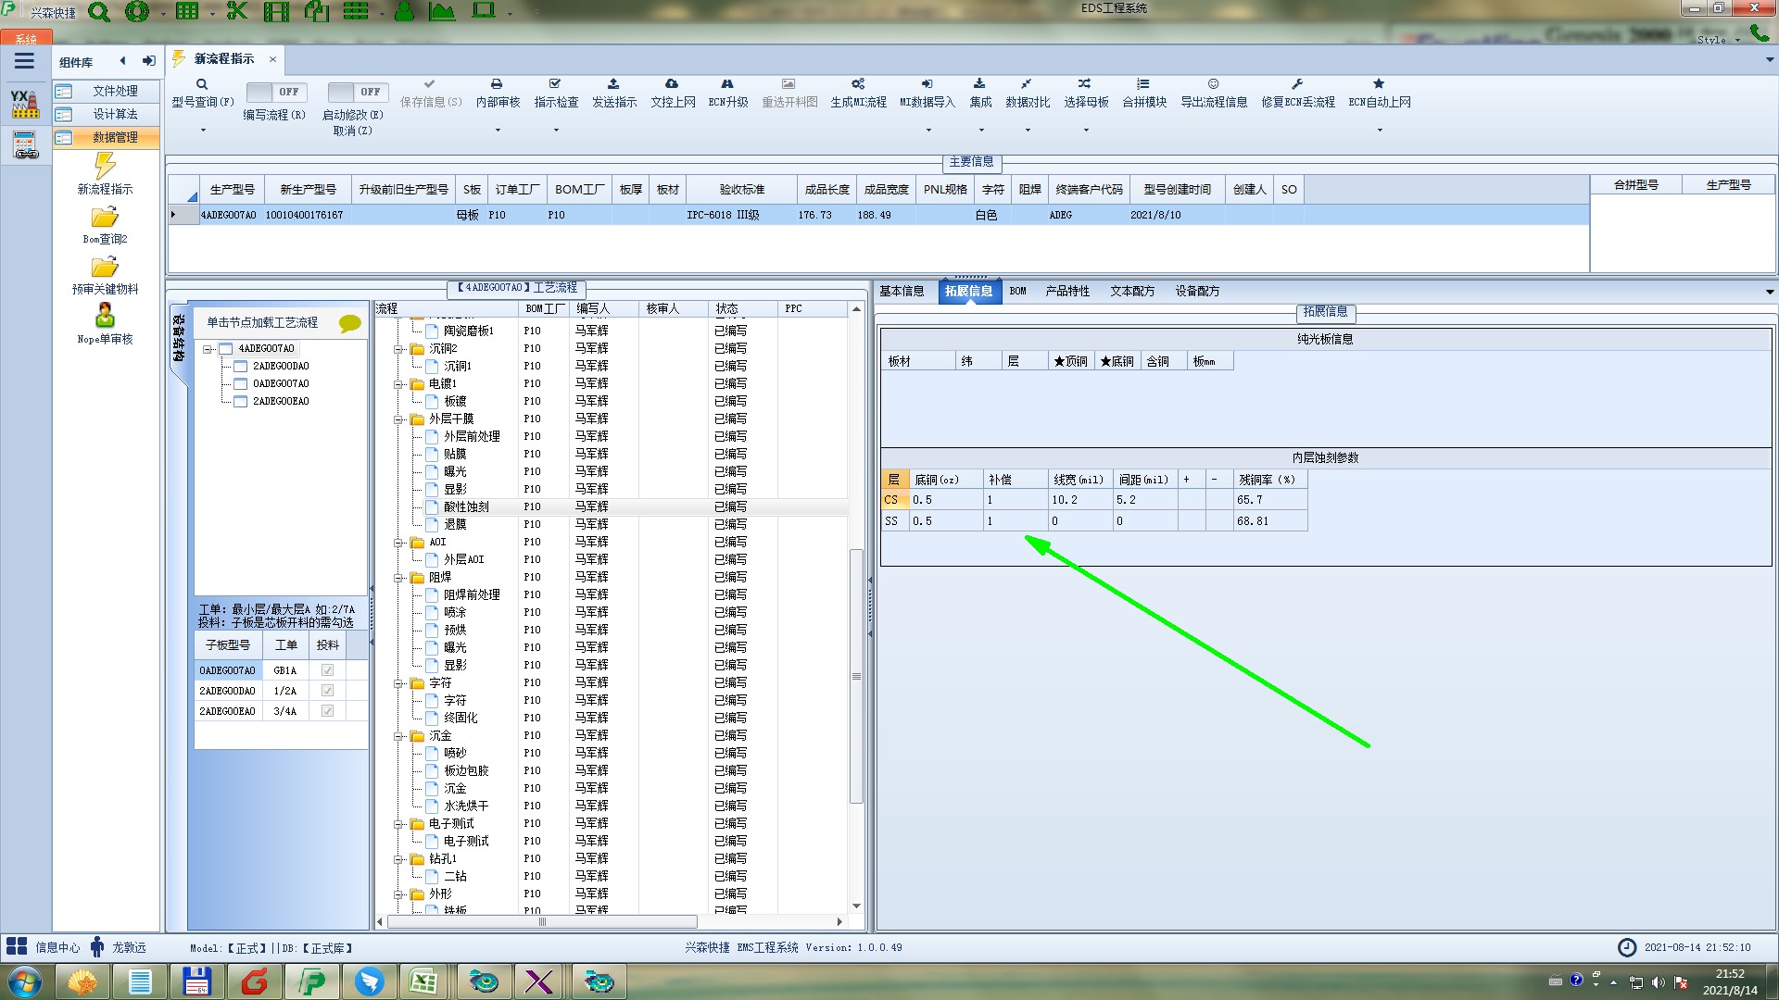Collapse the 外层干膜 tree folder
The width and height of the screenshot is (1779, 1000).
(x=398, y=419)
